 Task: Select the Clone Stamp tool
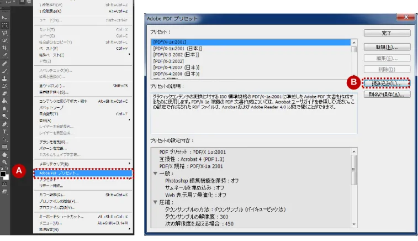tap(4, 78)
